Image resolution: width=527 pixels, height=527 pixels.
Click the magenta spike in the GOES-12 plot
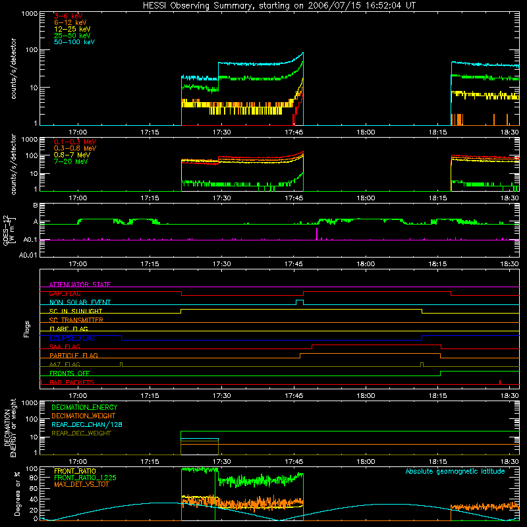tap(317, 234)
